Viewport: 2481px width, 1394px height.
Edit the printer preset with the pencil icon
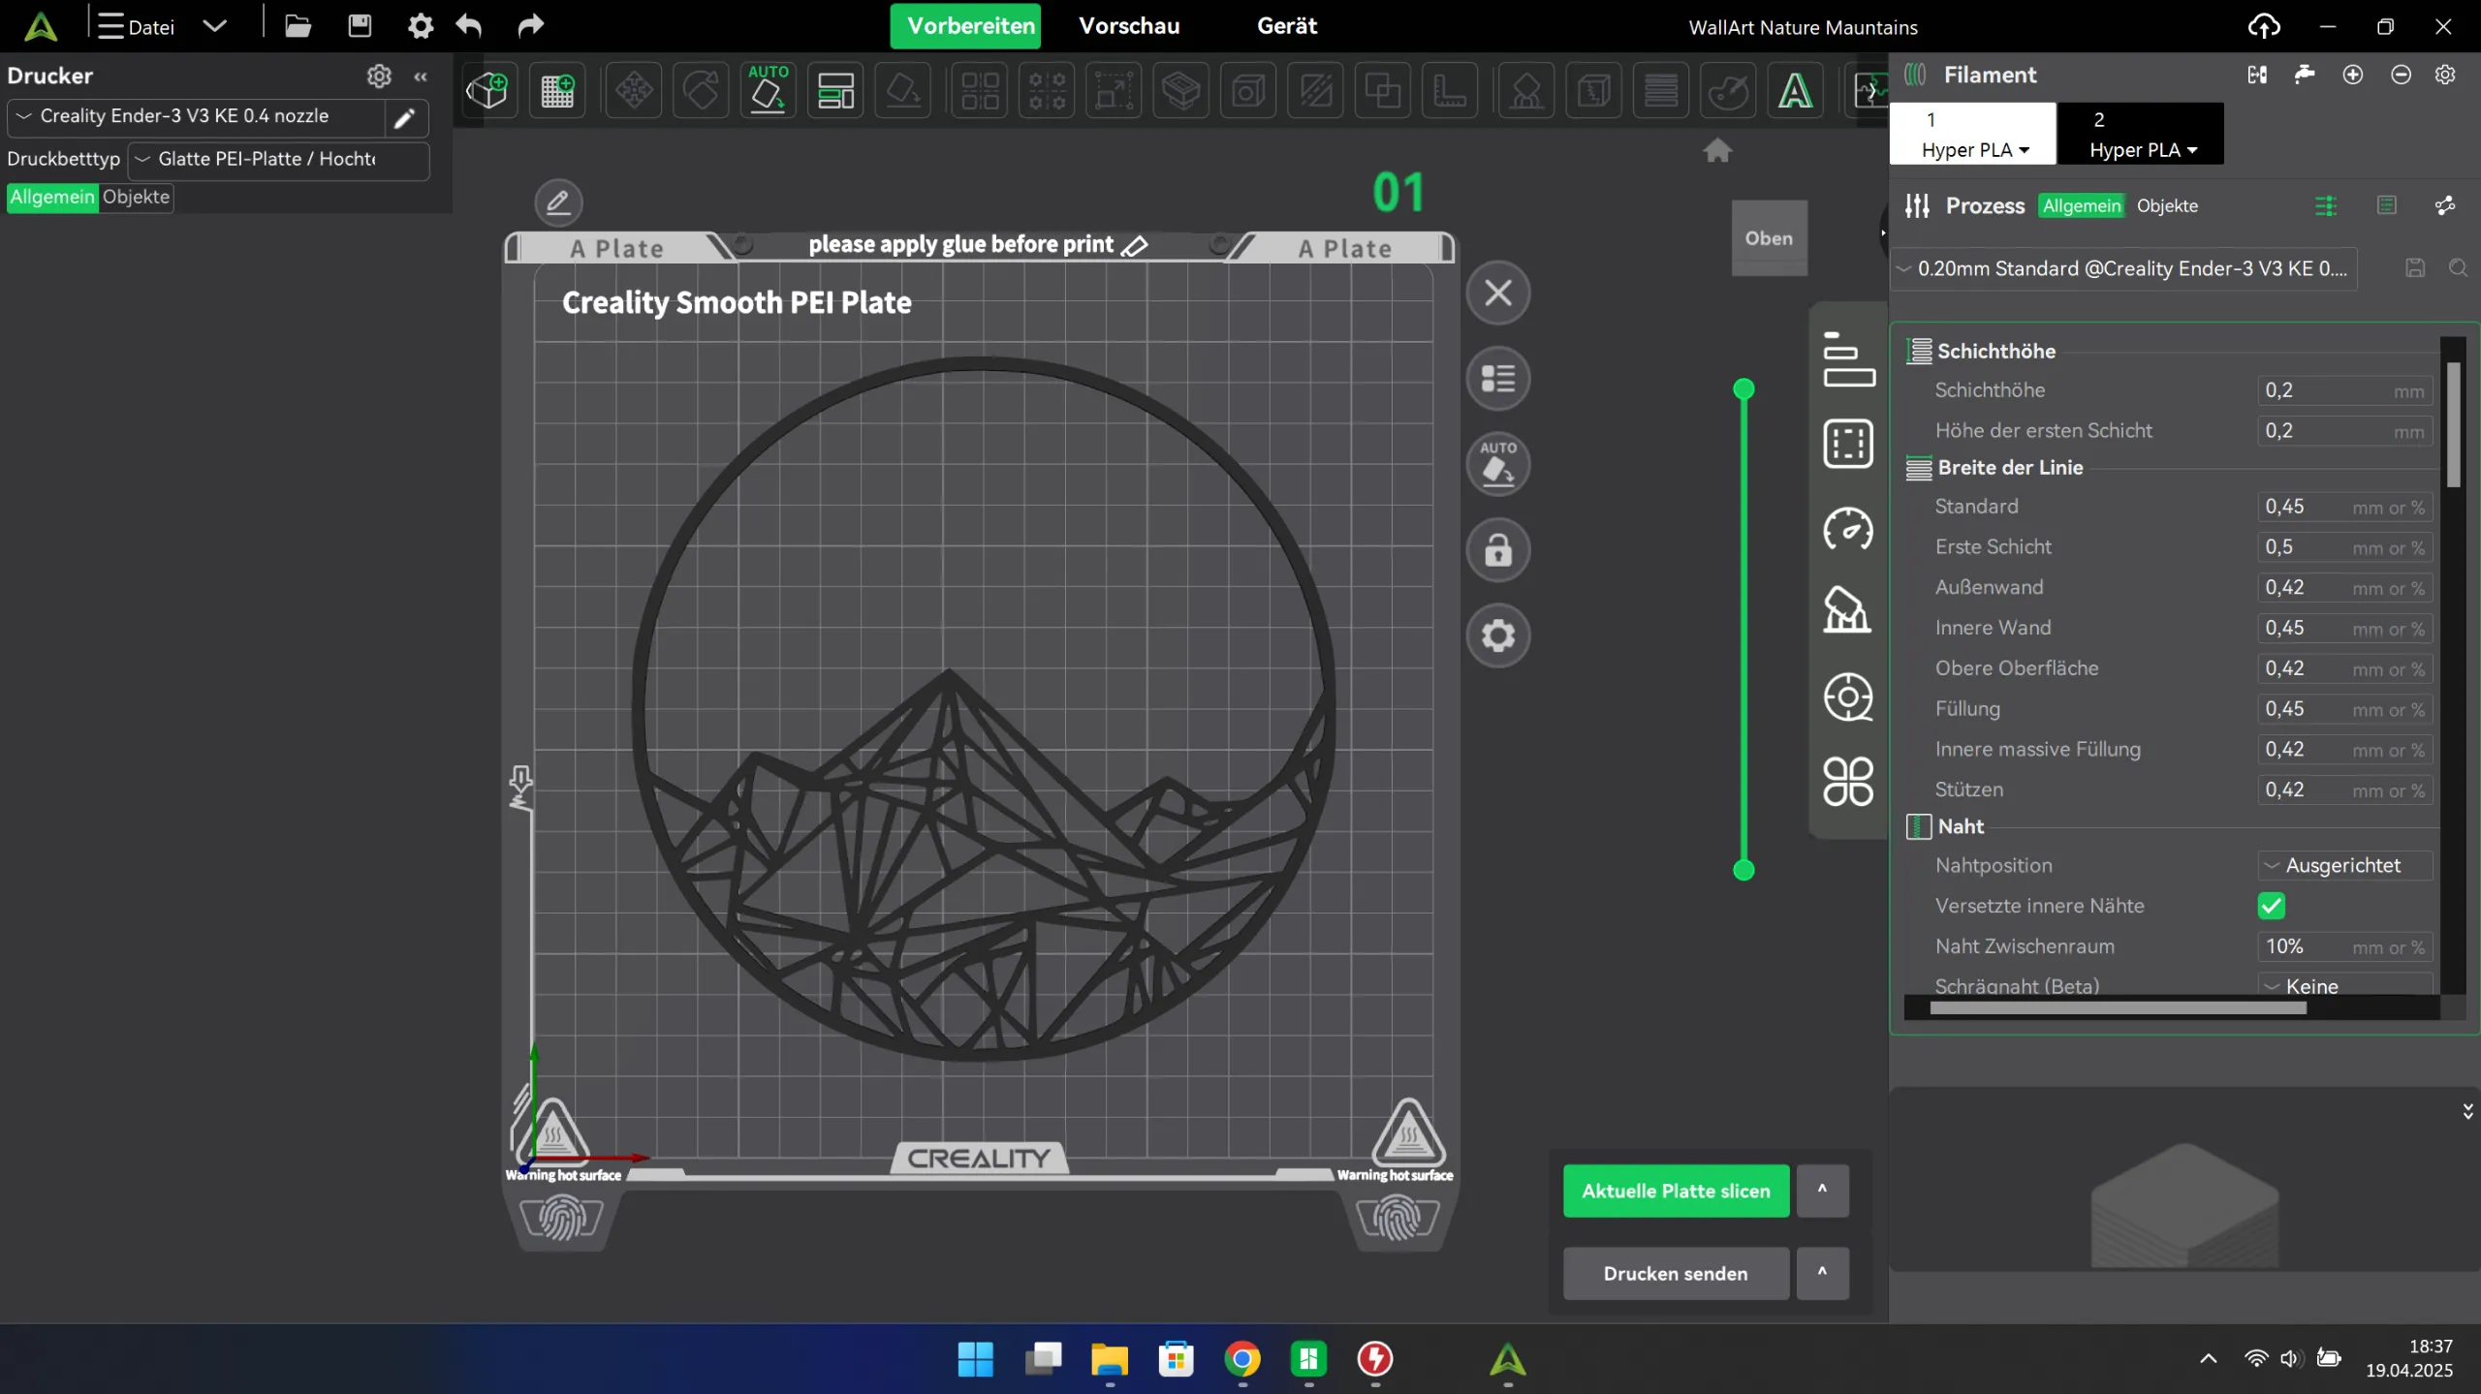coord(404,118)
